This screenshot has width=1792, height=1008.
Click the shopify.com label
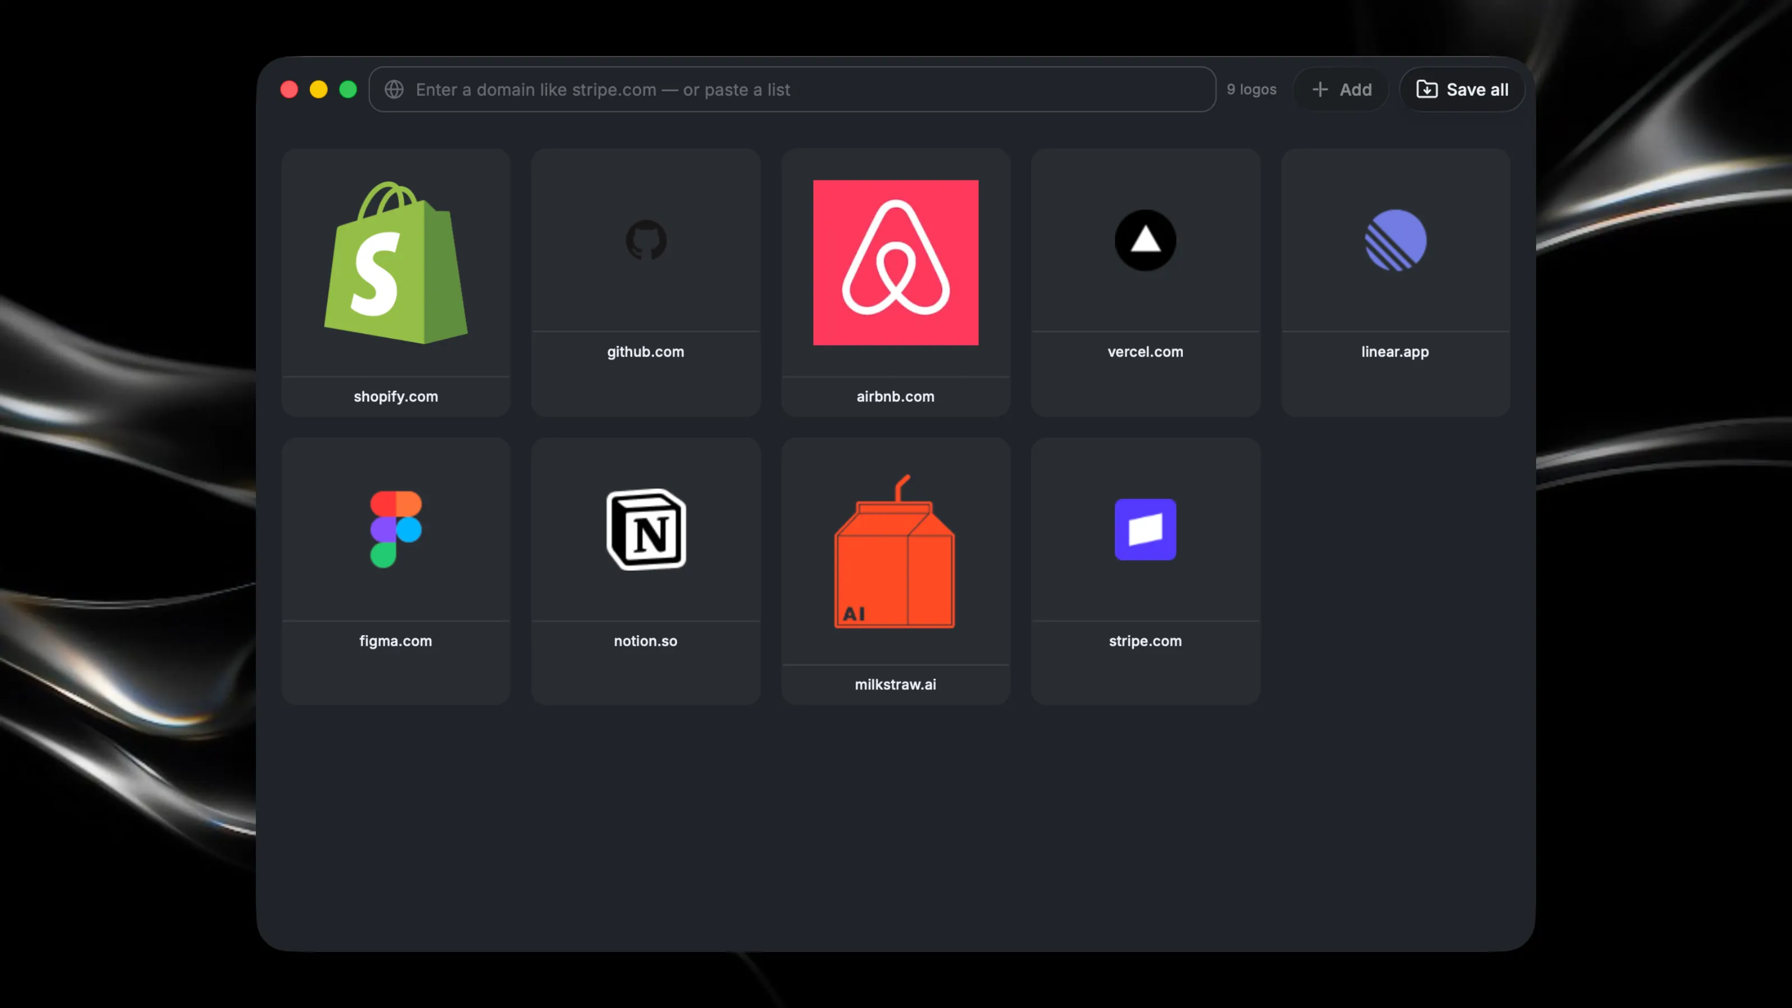pyautogui.click(x=396, y=396)
